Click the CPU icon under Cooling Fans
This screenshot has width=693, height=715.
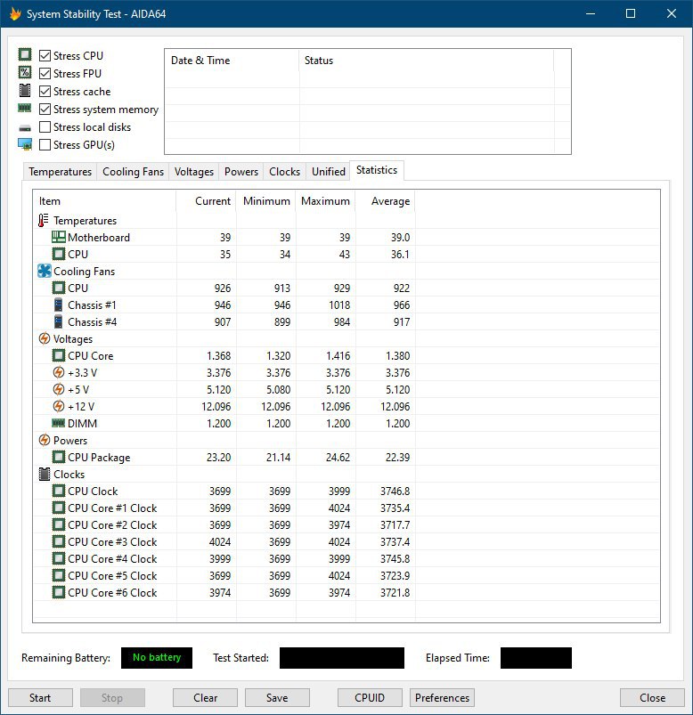tap(59, 288)
